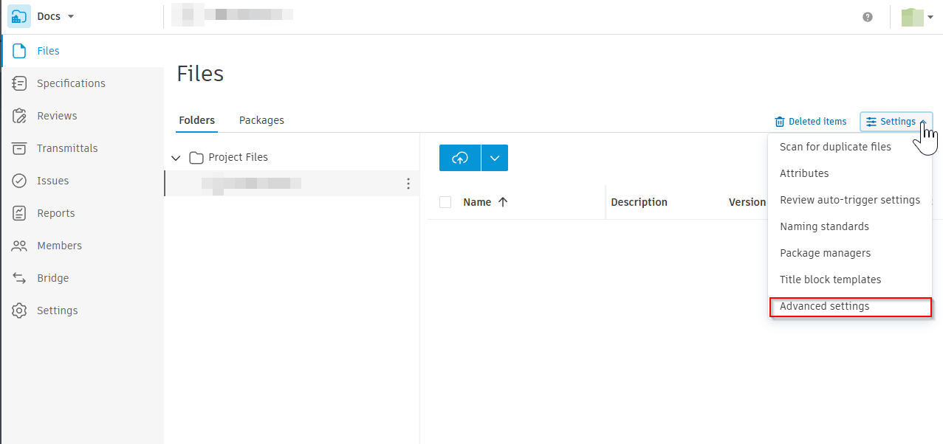Click the Description column header
The image size is (943, 444).
pos(639,202)
